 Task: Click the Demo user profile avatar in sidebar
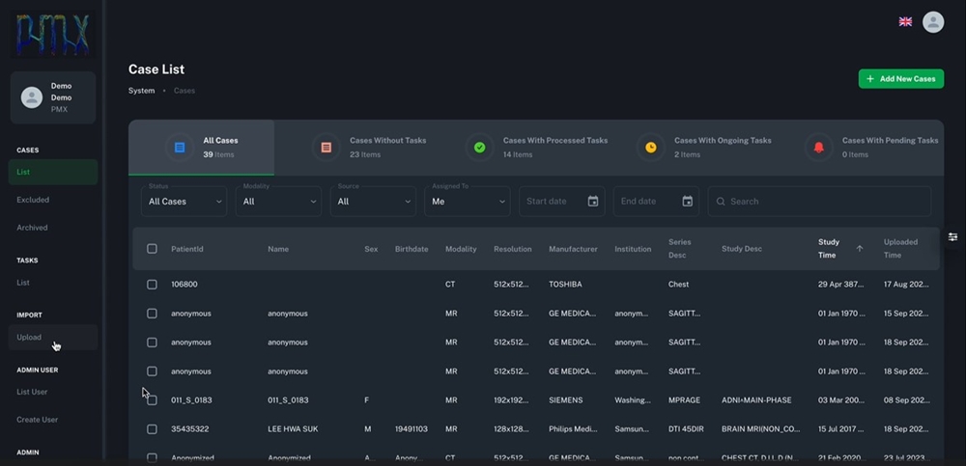[32, 97]
